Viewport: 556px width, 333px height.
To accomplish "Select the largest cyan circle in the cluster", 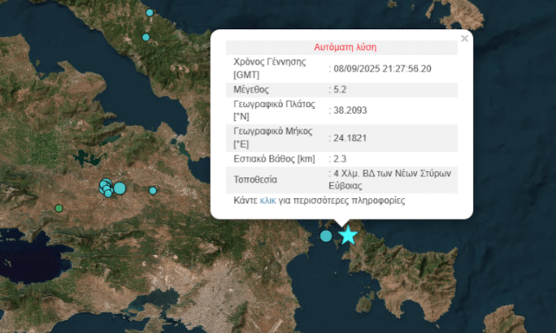I will (x=119, y=188).
